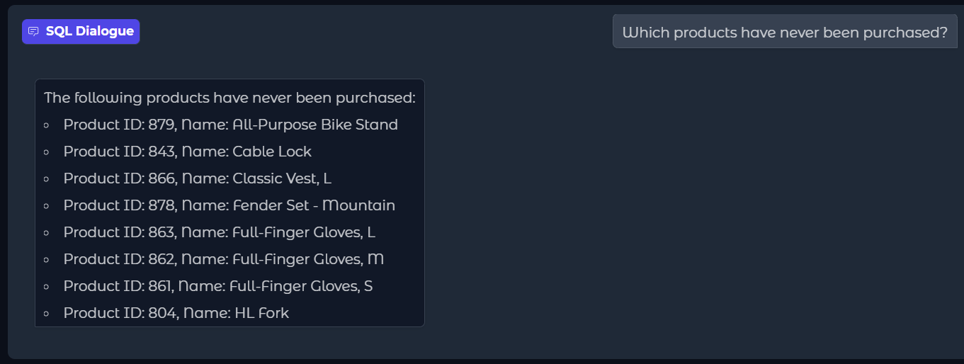Click the Classic Vest, L entry
This screenshot has height=364, width=964.
(x=197, y=178)
